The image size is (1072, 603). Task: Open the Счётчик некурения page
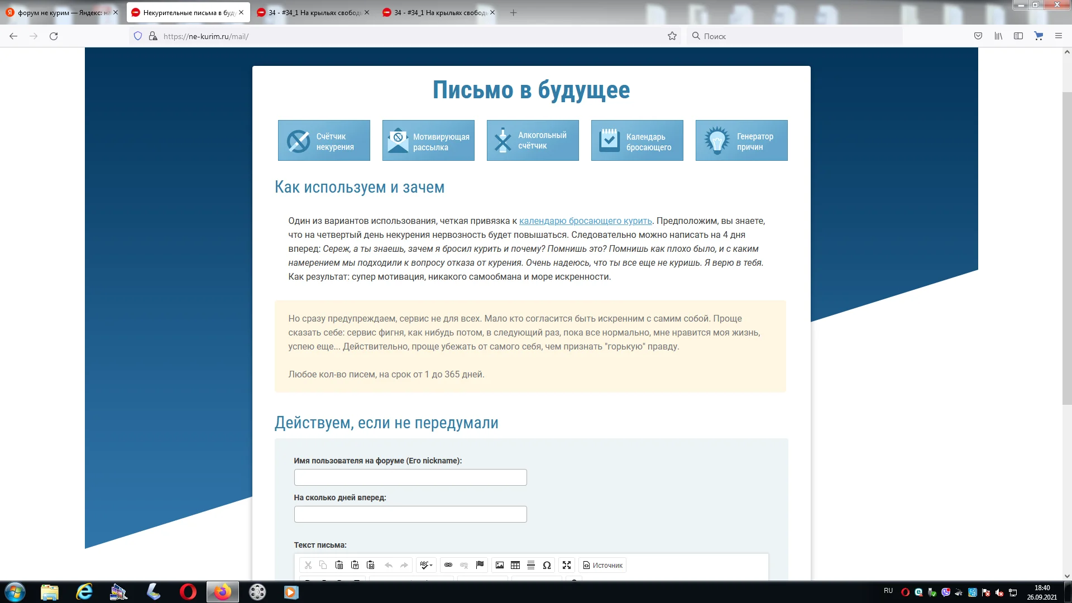[324, 141]
